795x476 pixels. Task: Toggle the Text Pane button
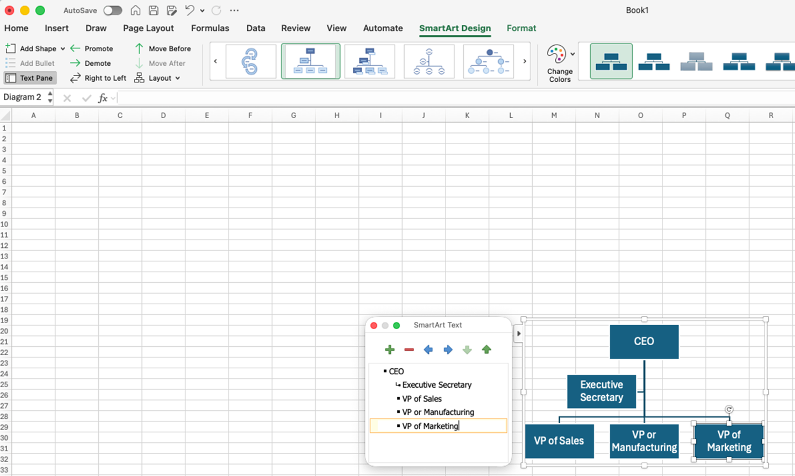[30, 78]
